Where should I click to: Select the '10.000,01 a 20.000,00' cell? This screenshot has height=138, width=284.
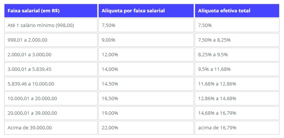[x=51, y=99]
